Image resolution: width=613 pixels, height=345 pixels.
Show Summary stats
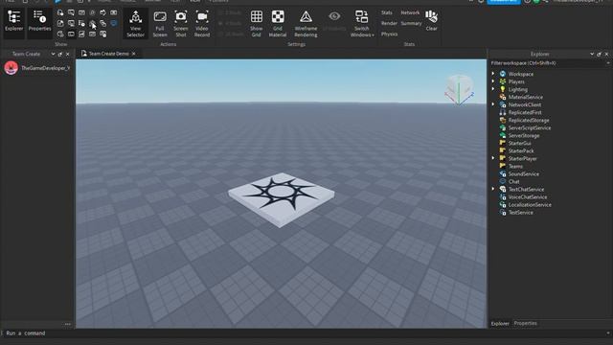click(x=411, y=23)
